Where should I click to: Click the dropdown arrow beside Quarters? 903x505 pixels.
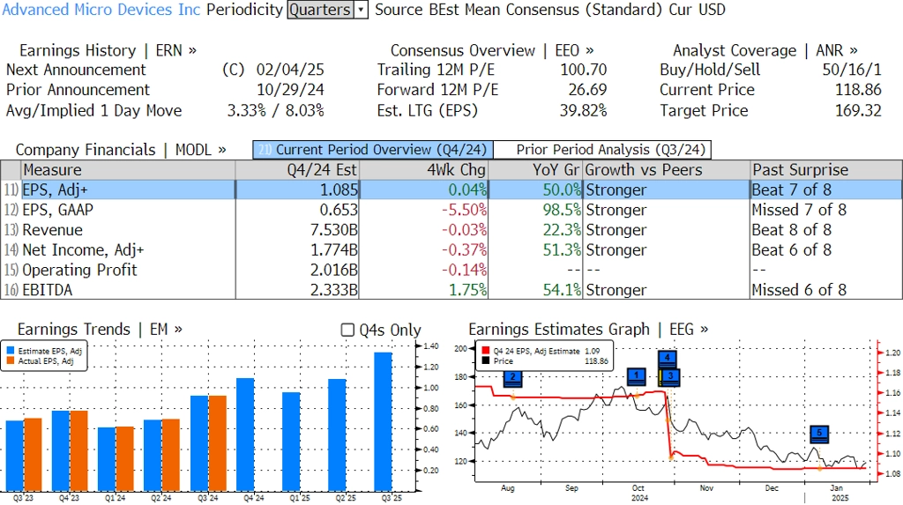[x=361, y=10]
